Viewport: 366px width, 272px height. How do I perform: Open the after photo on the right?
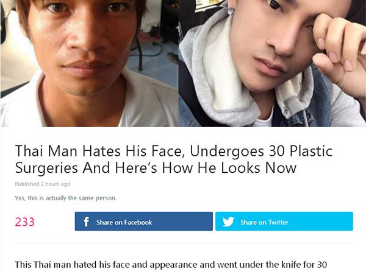coord(272,63)
